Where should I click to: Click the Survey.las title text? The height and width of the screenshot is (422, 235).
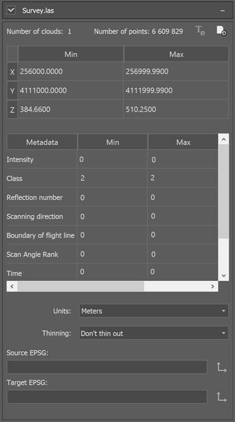[x=38, y=11]
